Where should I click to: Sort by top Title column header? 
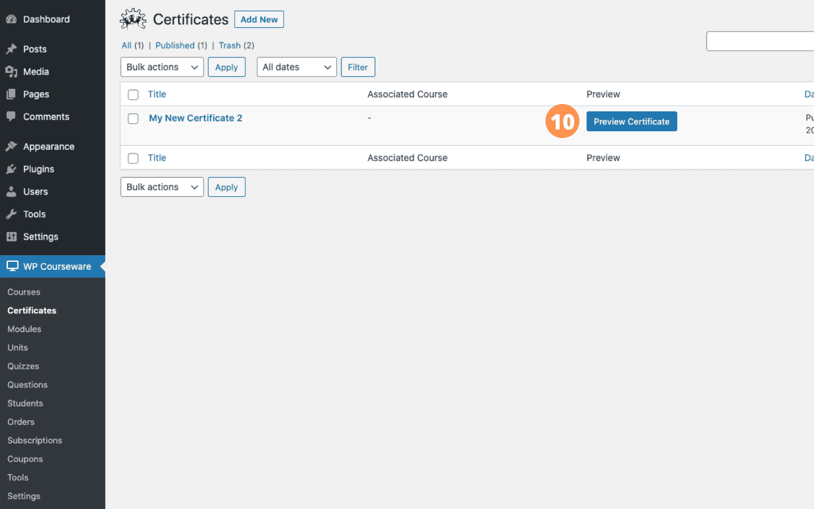tap(157, 94)
